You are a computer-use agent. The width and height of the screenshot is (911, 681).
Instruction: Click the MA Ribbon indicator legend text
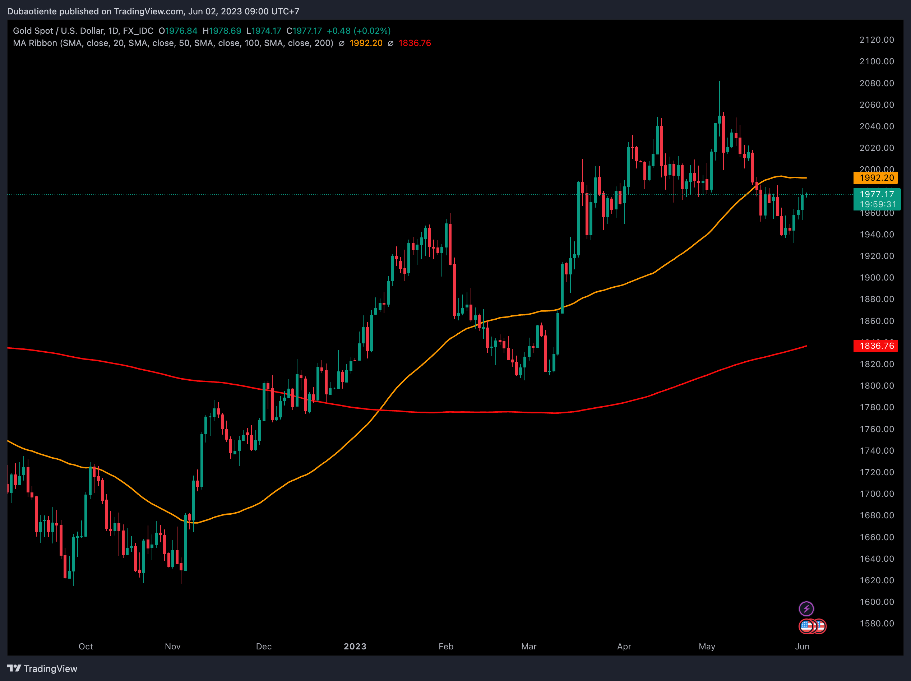click(173, 43)
